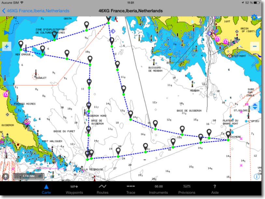Screen dimensions: 265x199
Task: Zoom in with the plus button
Action: click(7, 46)
